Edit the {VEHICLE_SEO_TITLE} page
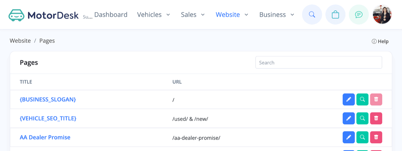The height and width of the screenshot is (151, 402). click(349, 118)
